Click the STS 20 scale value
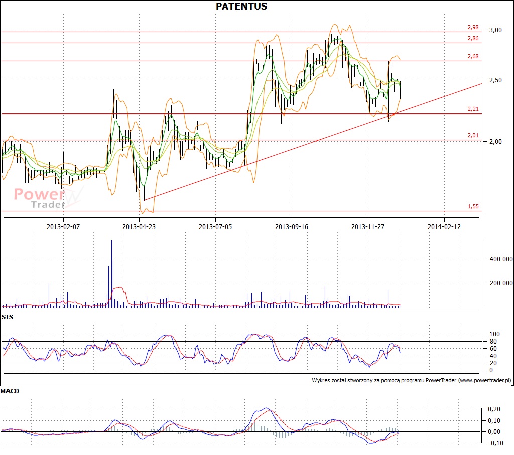Image resolution: width=514 pixels, height=455 pixels. tap(493, 363)
